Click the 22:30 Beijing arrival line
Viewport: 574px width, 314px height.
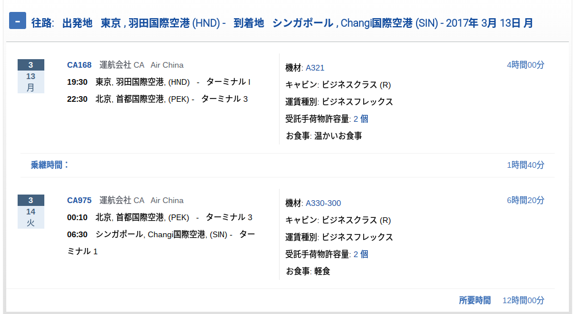pos(157,99)
